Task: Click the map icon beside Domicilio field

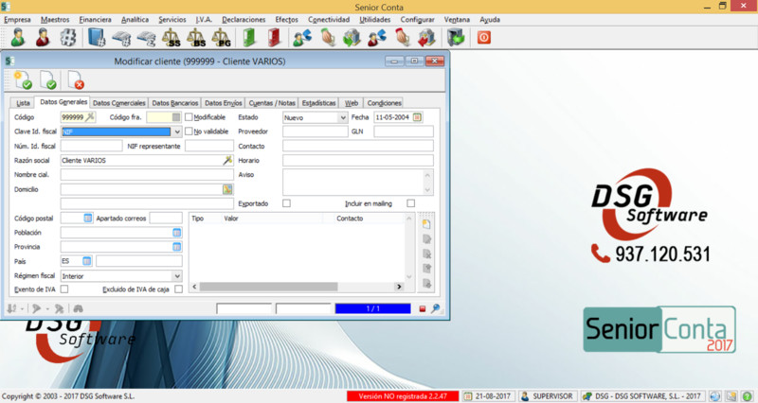Action: (x=227, y=189)
